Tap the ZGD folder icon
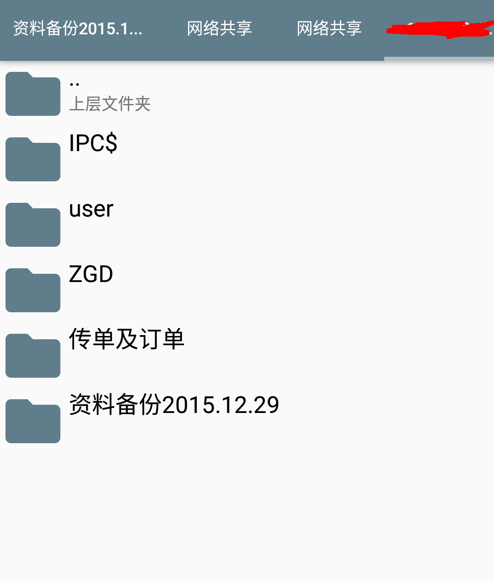494x581 pixels. pos(33,290)
